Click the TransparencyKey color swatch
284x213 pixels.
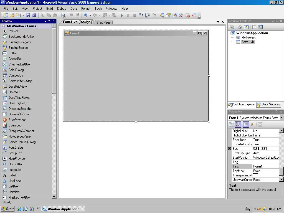(x=255, y=175)
